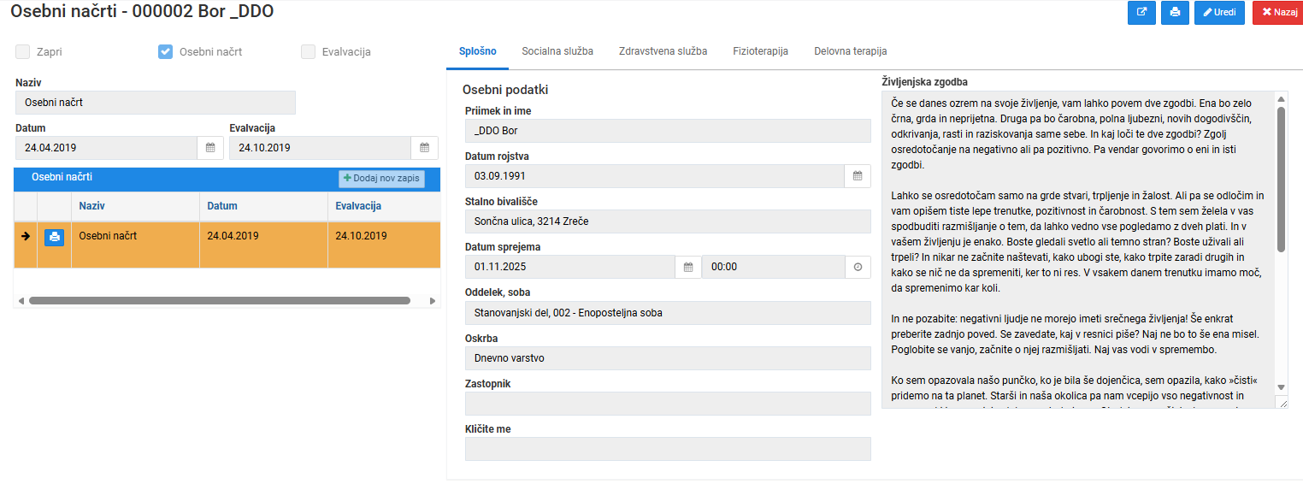The image size is (1303, 484).
Task: Open the Socialna služba tab
Action: [x=557, y=51]
